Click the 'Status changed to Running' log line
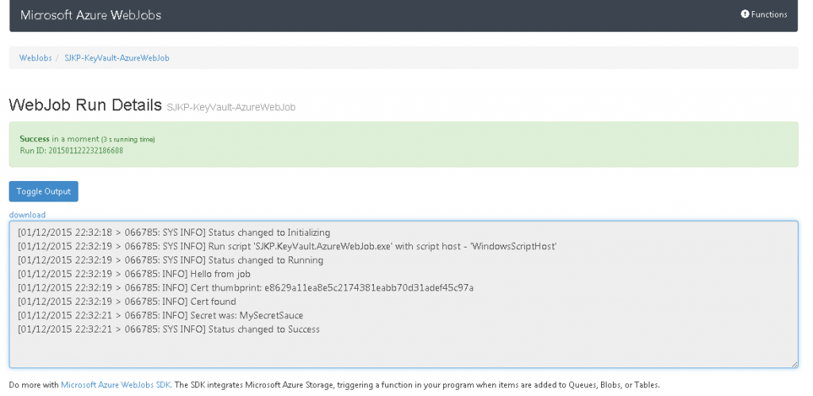Screen dimensions: 813x396 (170, 260)
